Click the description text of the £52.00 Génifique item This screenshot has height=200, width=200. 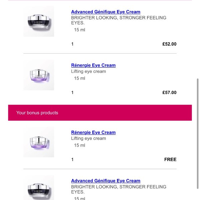[118, 20]
